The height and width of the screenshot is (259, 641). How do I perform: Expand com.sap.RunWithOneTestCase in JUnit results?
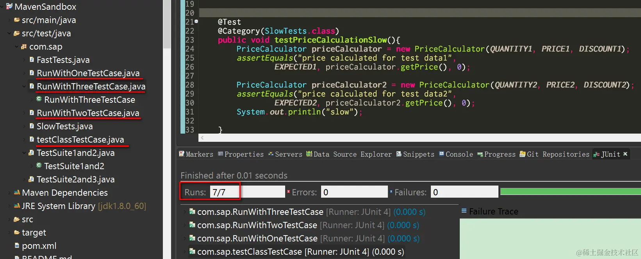click(x=185, y=238)
